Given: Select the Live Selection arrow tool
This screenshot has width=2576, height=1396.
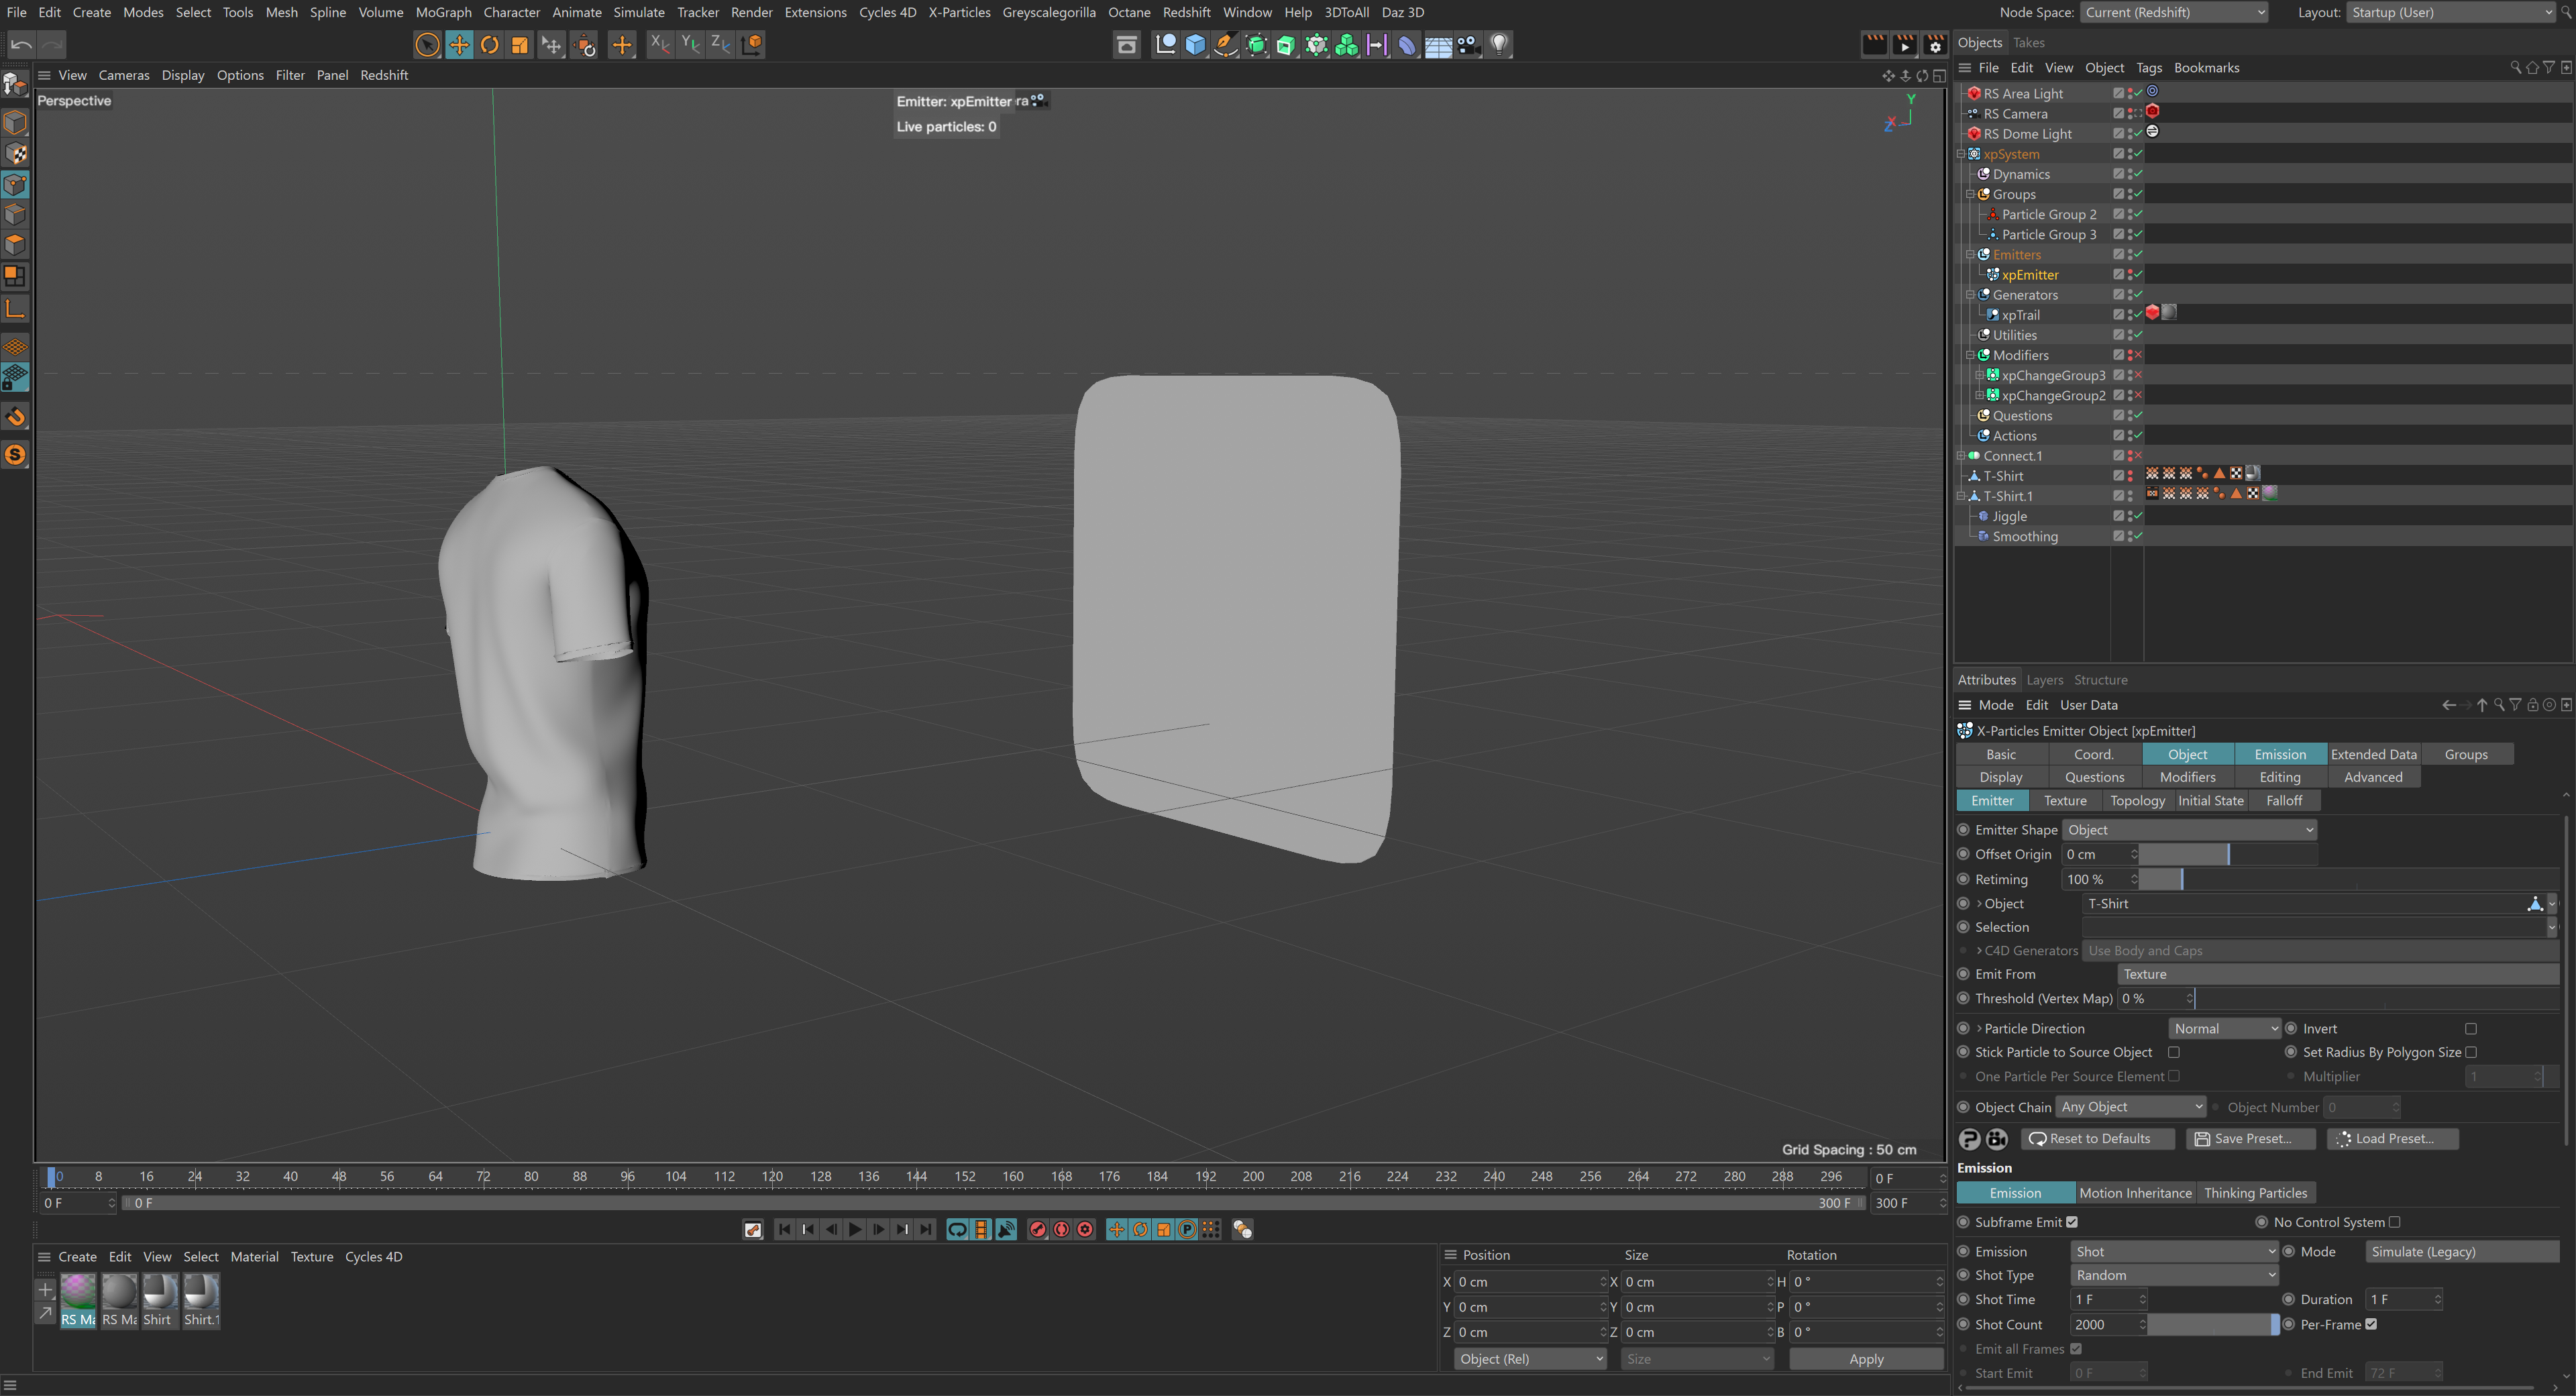Looking at the screenshot, I should pyautogui.click(x=427, y=44).
